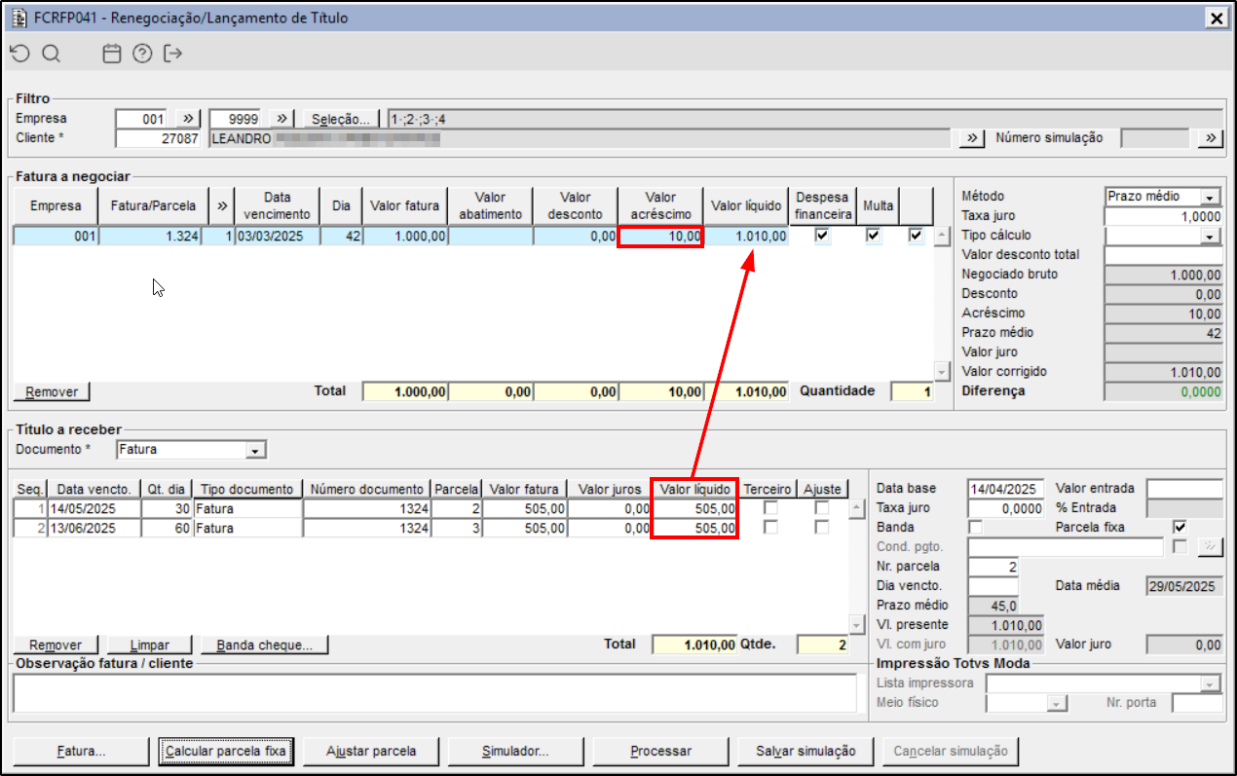Click the Observação fatura / cliente text area
The width and height of the screenshot is (1237, 776).
click(x=433, y=693)
